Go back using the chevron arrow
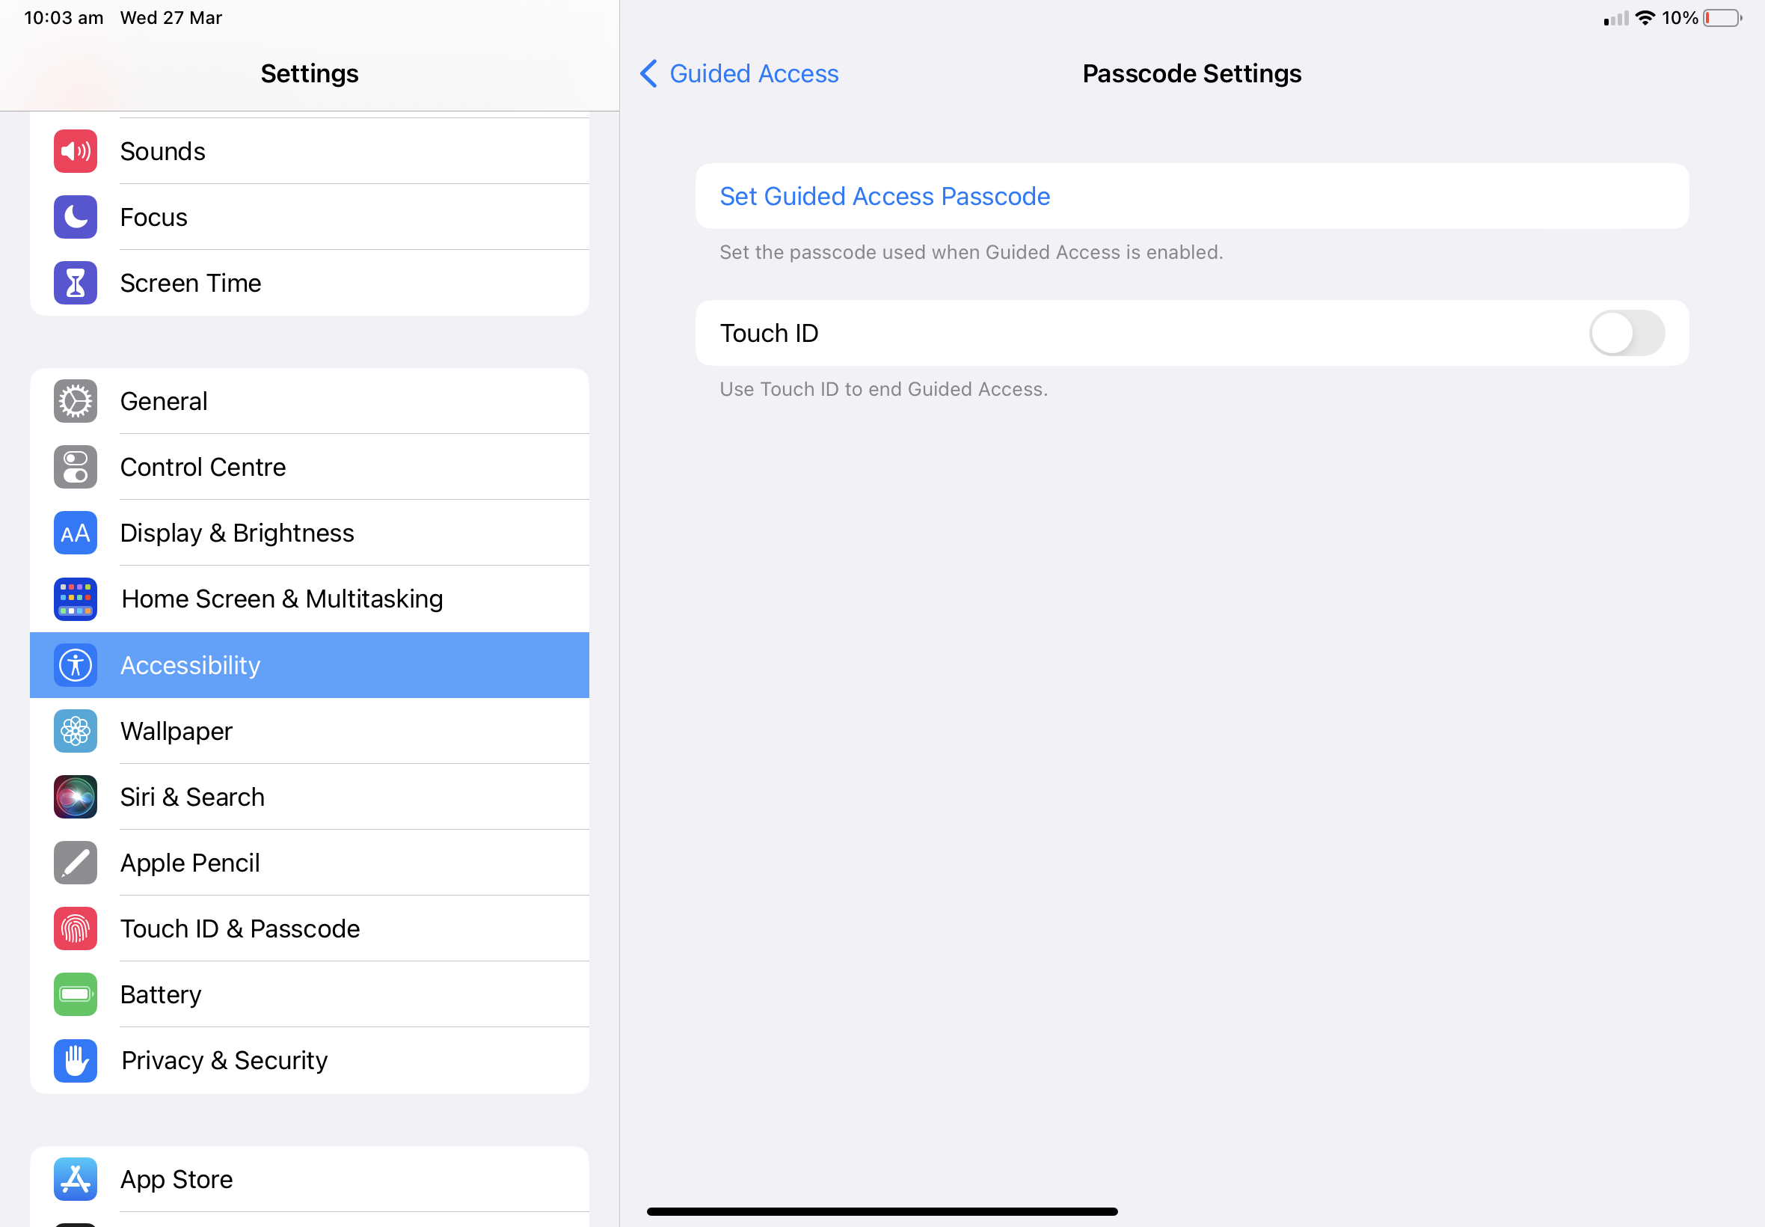 click(x=648, y=74)
